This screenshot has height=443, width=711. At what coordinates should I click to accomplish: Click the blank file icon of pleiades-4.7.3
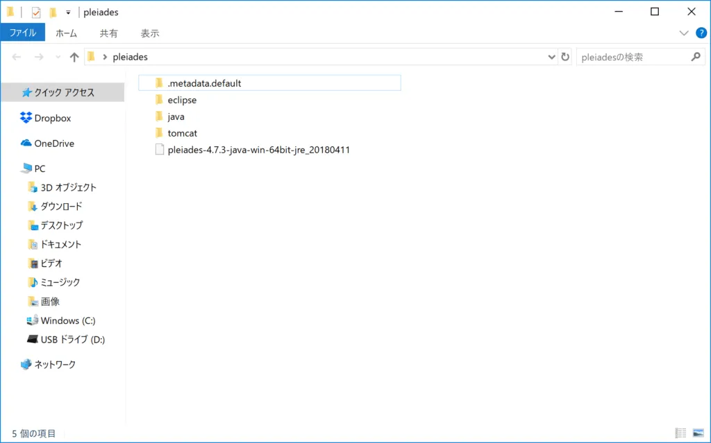click(159, 150)
